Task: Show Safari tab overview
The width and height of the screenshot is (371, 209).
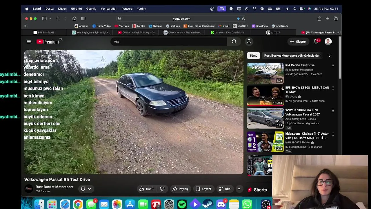Action: pos(336,19)
